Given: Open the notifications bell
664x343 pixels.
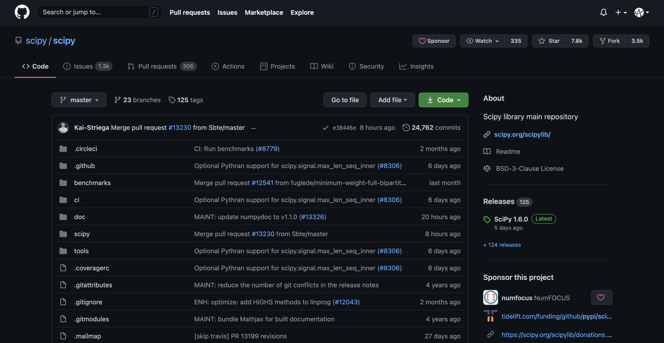Looking at the screenshot, I should click(x=603, y=12).
